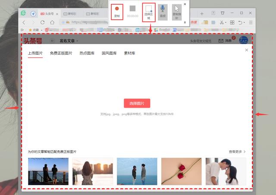Expand scissors tool dropdown arrow

pos(226,22)
